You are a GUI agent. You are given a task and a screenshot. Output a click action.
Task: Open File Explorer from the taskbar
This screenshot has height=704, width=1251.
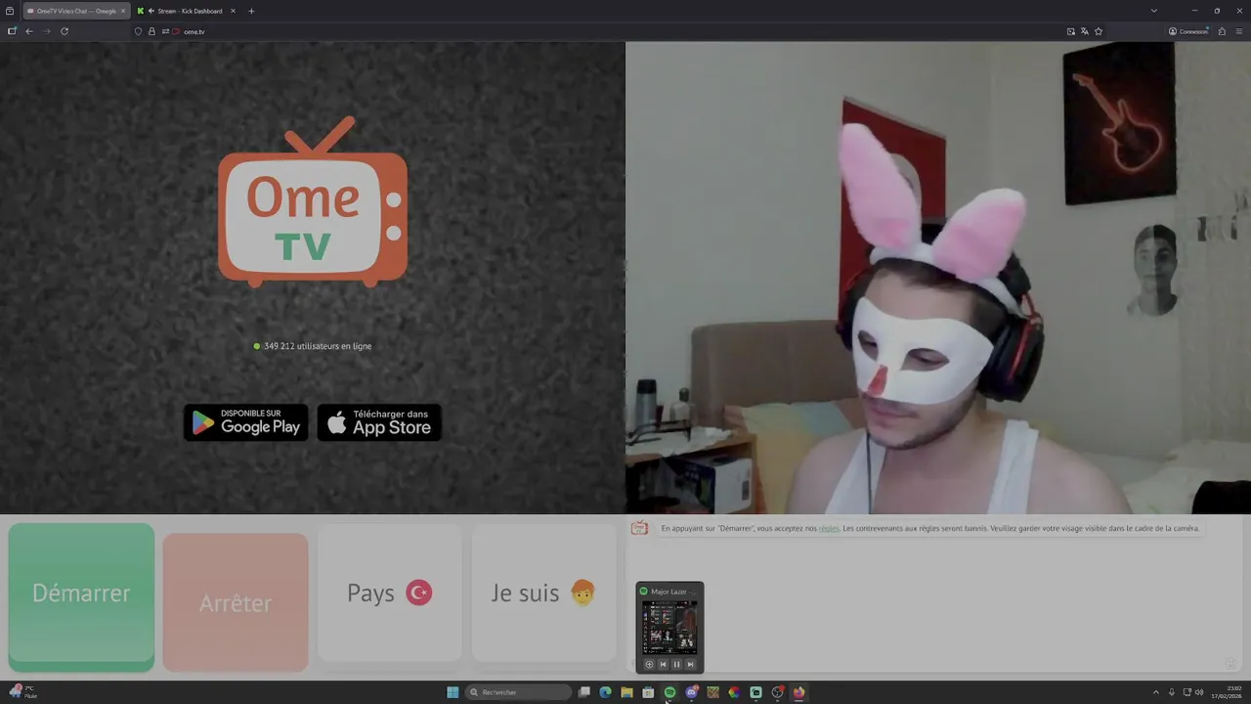626,692
